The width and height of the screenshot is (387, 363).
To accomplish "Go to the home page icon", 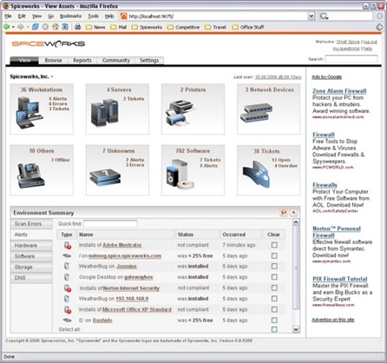I will (56, 27).
